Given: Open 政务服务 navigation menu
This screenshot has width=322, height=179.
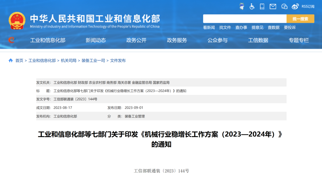Looking at the screenshot, I should pyautogui.click(x=177, y=40).
